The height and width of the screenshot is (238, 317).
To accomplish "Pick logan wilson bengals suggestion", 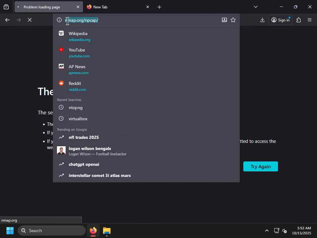I will 146,151.
